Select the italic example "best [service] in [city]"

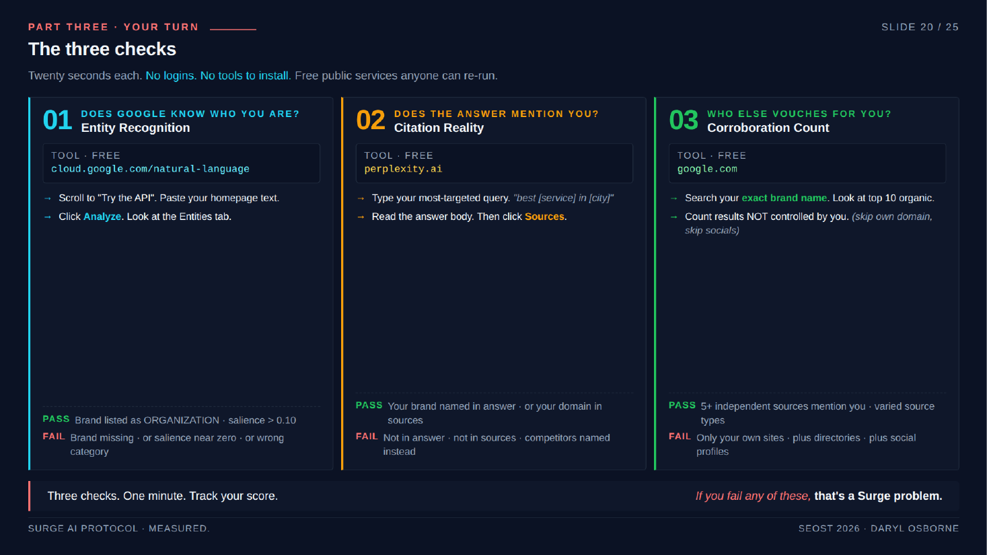(564, 198)
